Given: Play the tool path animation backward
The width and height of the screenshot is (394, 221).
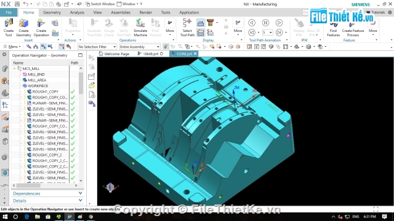Looking at the screenshot, I should tap(252, 23).
